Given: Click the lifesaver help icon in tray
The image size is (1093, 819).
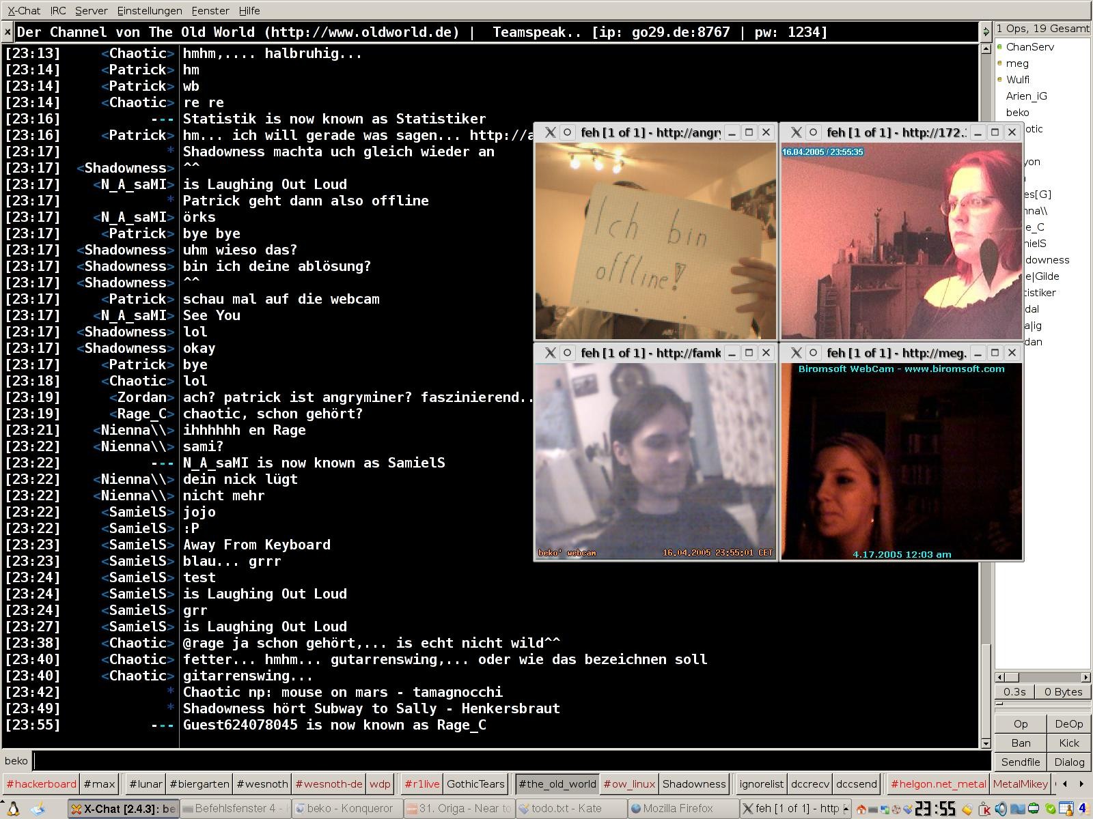Looking at the screenshot, I should coord(896,809).
